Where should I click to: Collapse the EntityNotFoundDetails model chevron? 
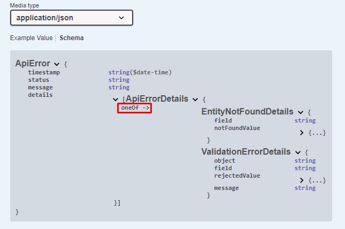click(x=301, y=112)
